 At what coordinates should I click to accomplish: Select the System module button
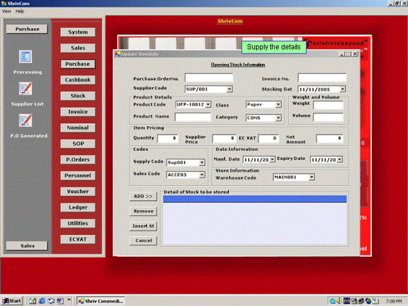pos(78,32)
